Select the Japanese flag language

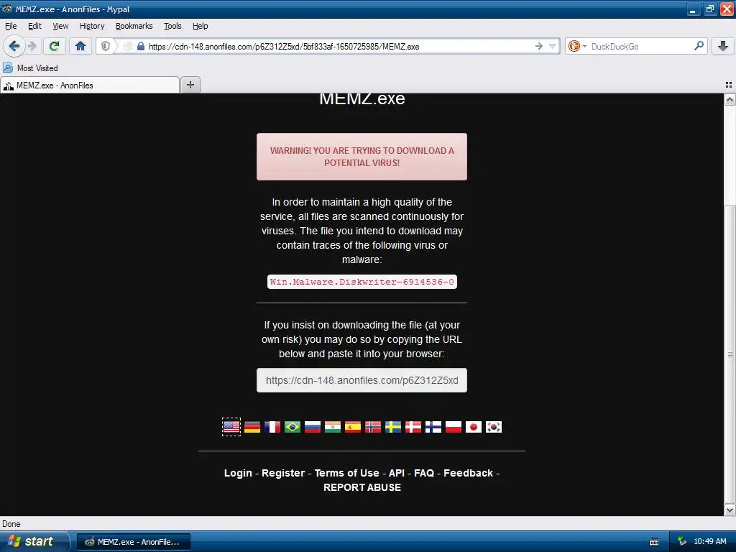click(x=474, y=427)
